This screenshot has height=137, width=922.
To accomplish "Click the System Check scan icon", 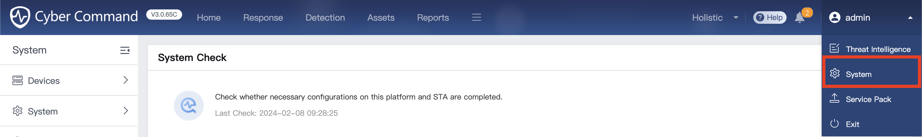I will (188, 105).
